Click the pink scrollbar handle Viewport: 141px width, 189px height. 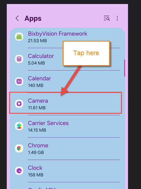125,68
